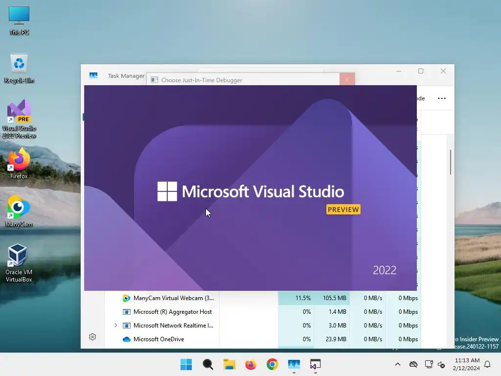501x376 pixels.
Task: Open the notifications bell
Action: [x=487, y=364]
